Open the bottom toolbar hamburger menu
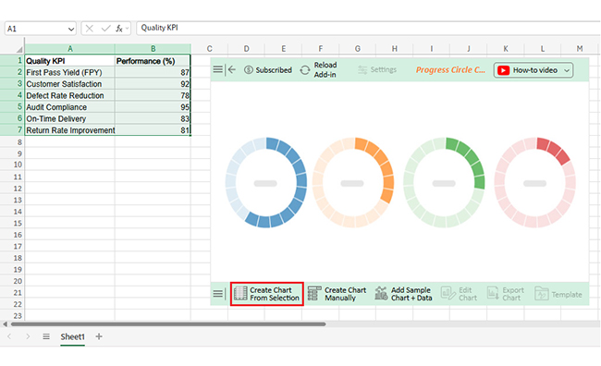The image size is (601, 366). tap(217, 294)
